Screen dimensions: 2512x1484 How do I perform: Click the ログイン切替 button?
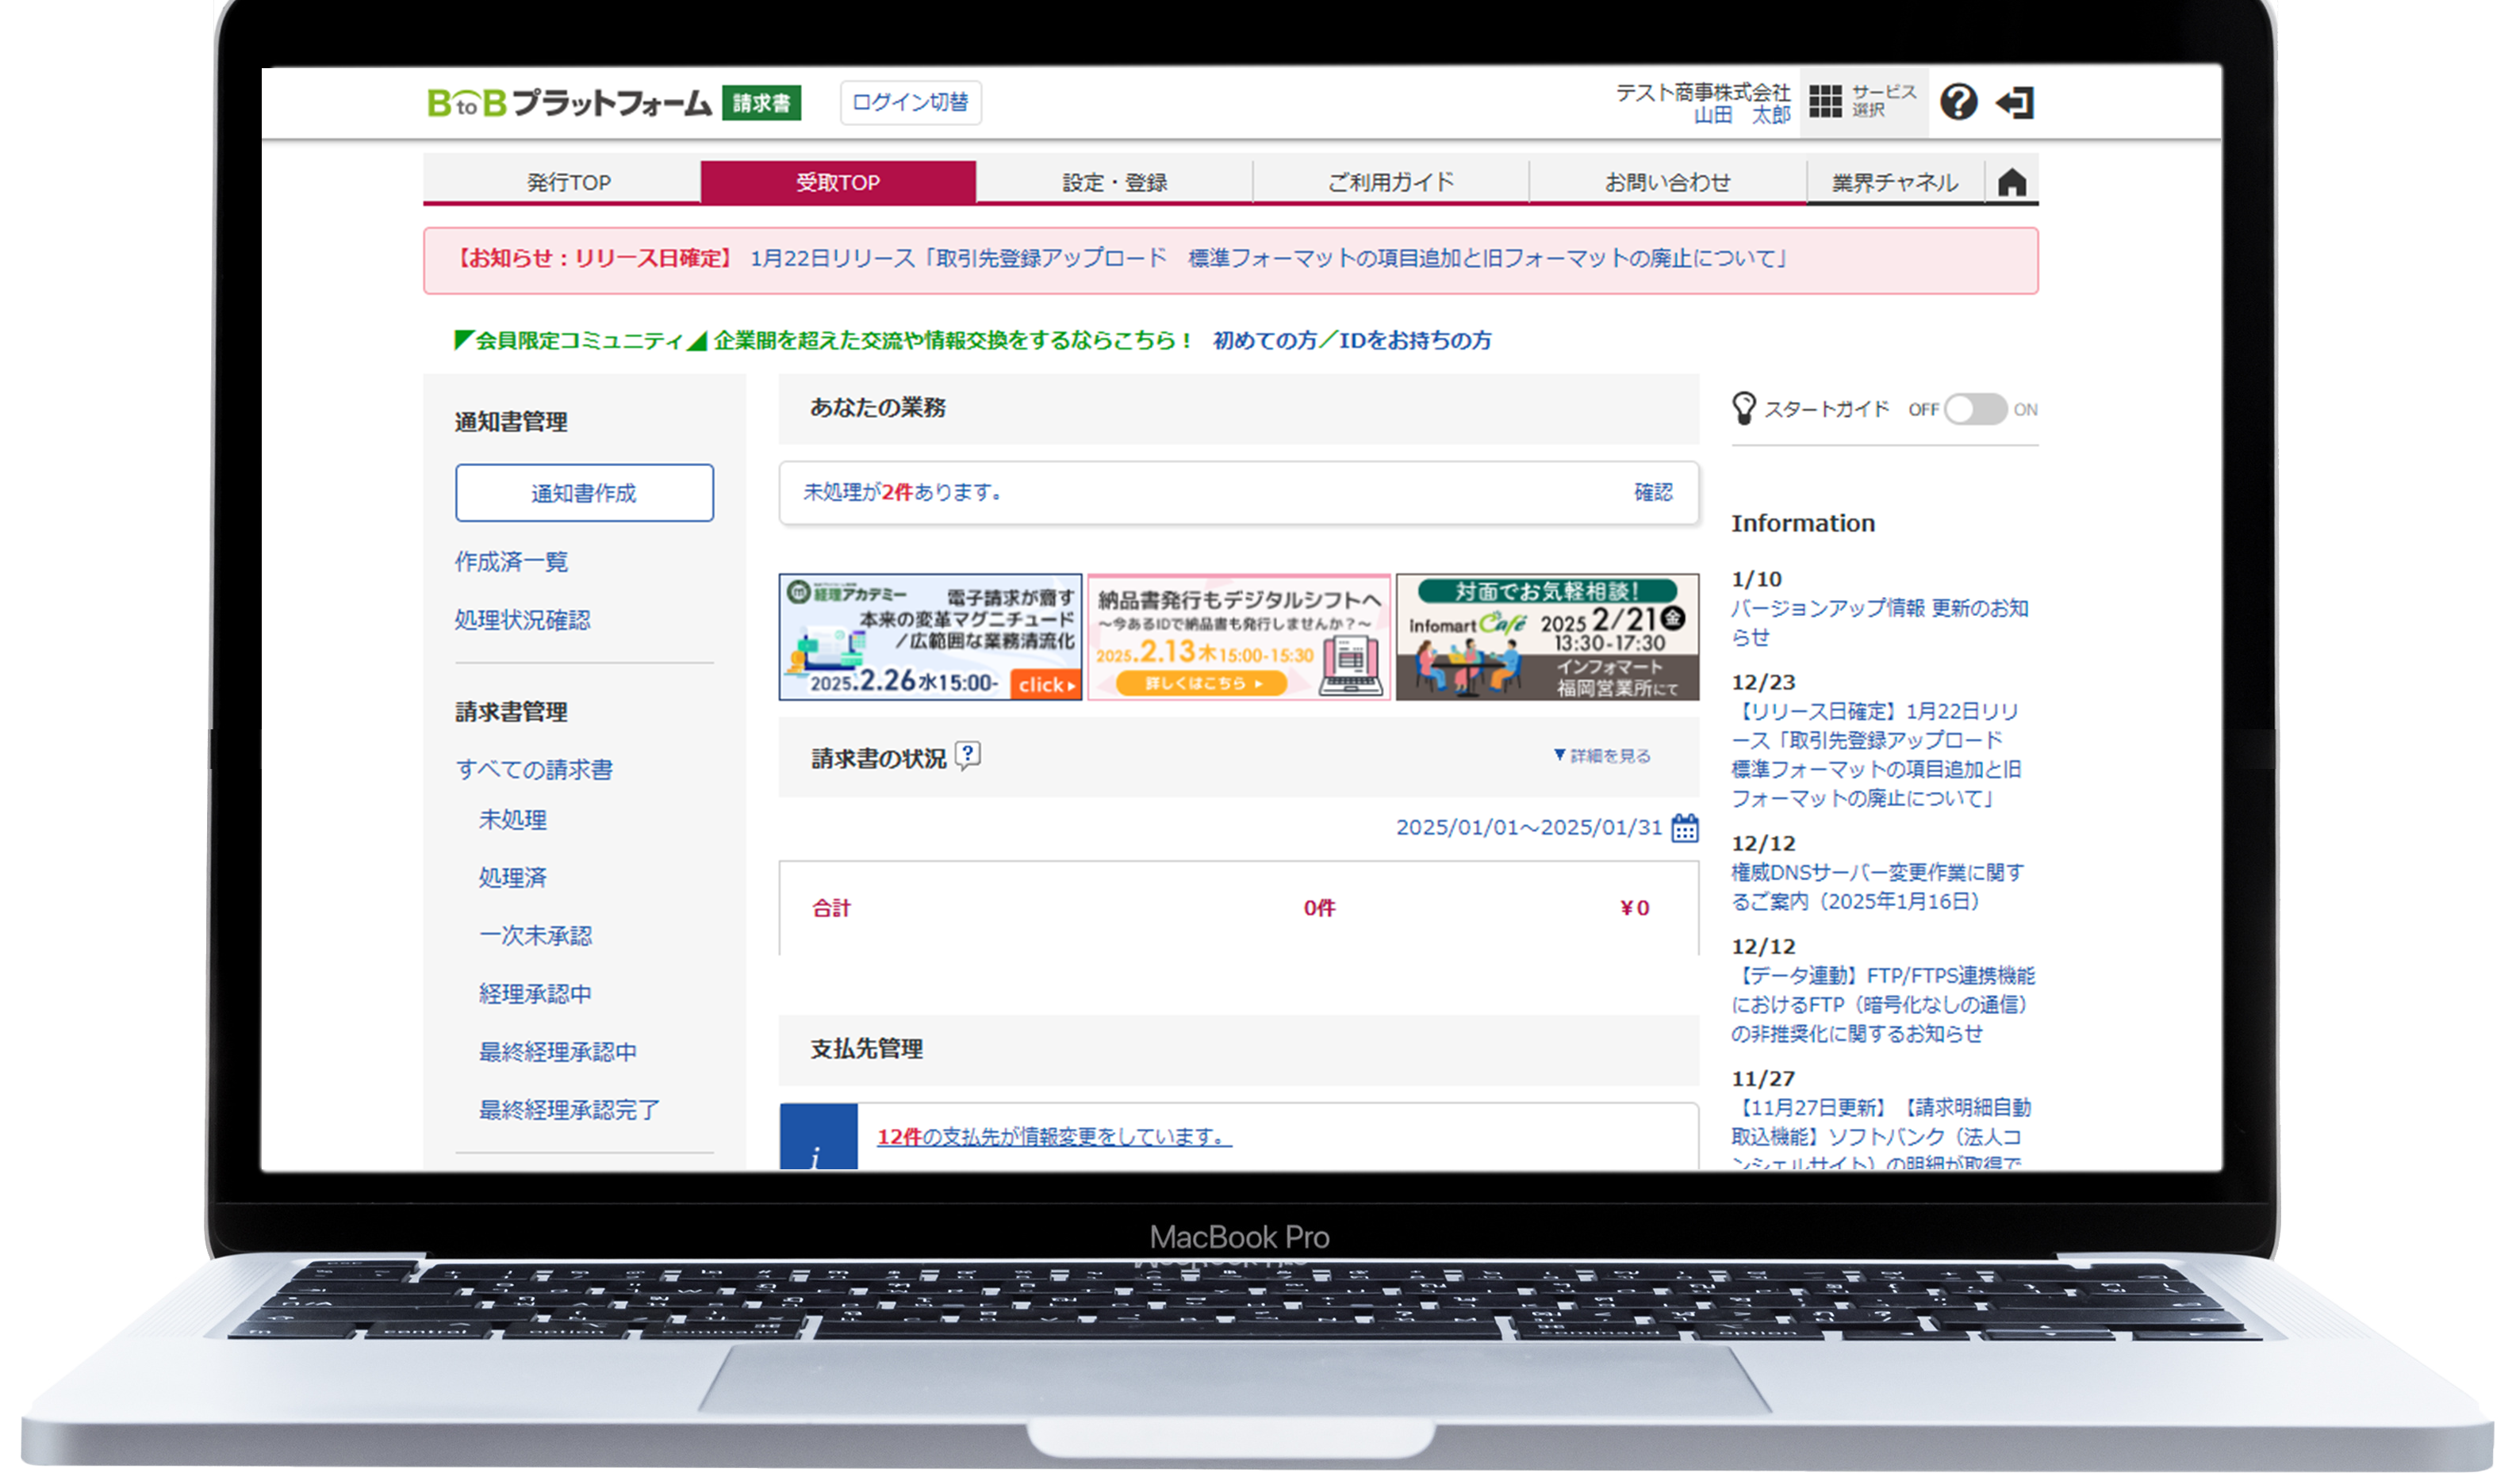(x=911, y=102)
